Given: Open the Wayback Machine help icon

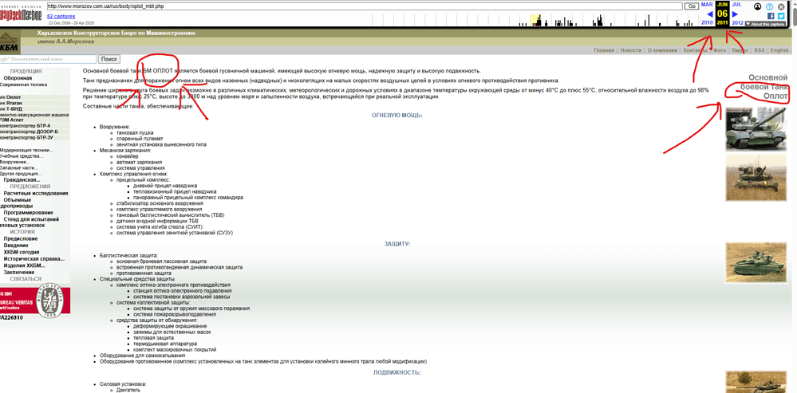Looking at the screenshot, I should 770,6.
